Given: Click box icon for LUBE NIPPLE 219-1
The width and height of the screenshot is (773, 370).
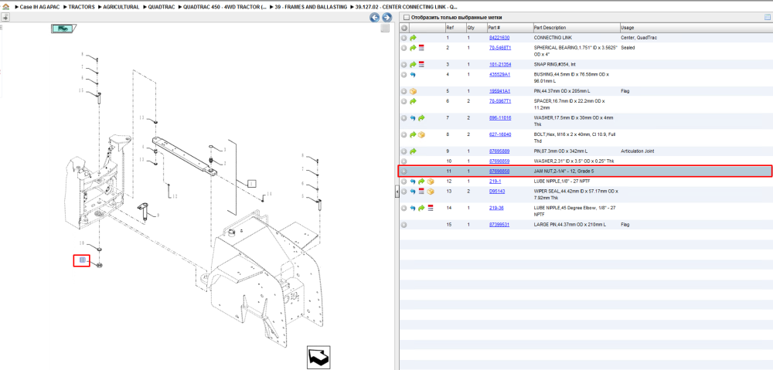Looking at the screenshot, I should [431, 182].
